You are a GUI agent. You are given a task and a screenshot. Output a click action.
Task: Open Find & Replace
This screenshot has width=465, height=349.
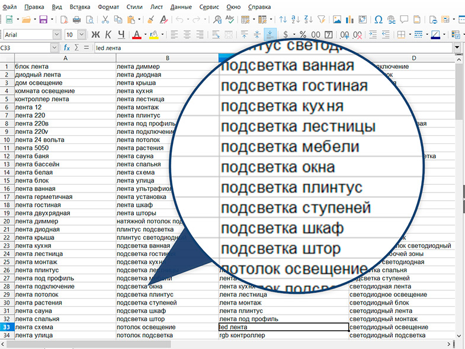tap(217, 20)
